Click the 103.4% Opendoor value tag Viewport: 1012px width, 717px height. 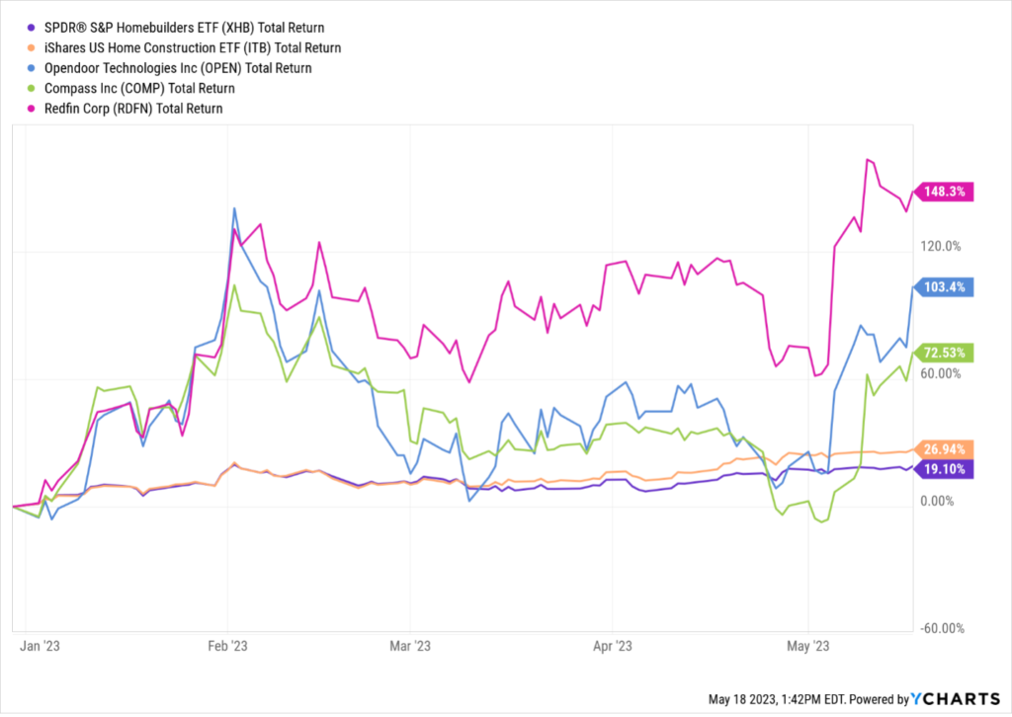click(x=948, y=287)
